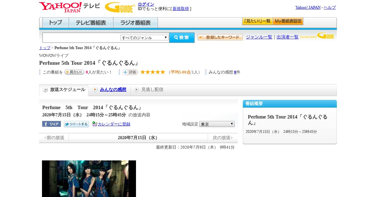Click the blue 検索 search button

[x=182, y=38]
